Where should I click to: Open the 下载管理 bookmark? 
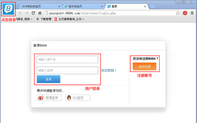(44, 19)
